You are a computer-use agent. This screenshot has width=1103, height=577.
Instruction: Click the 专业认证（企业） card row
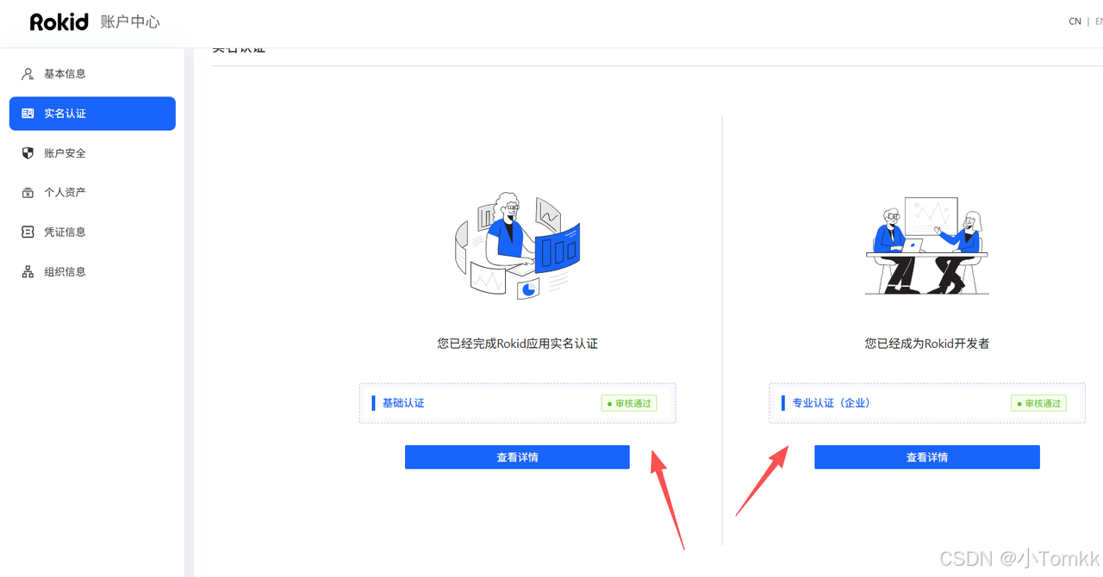pyautogui.click(x=927, y=403)
